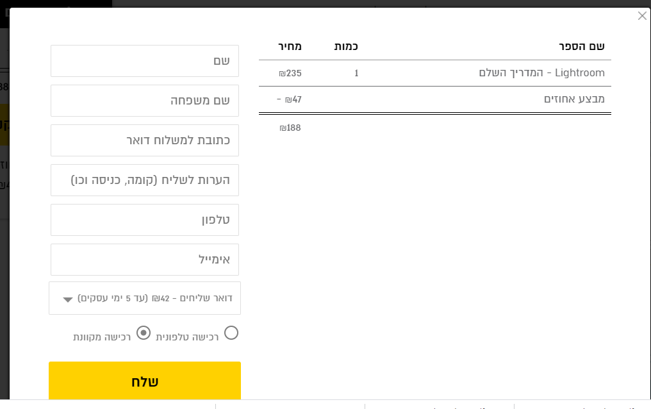
Task: Click inside the שם name field
Action: click(144, 60)
